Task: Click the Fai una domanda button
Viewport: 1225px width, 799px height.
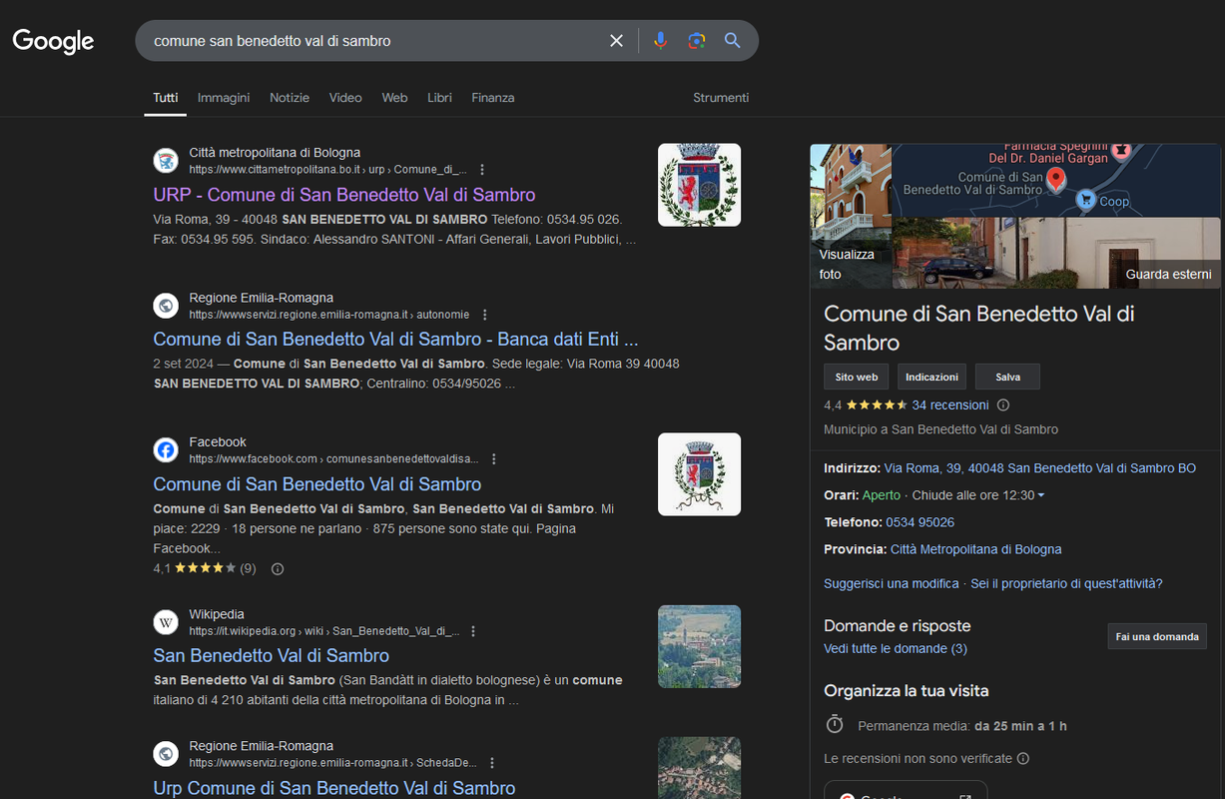Action: (x=1157, y=636)
